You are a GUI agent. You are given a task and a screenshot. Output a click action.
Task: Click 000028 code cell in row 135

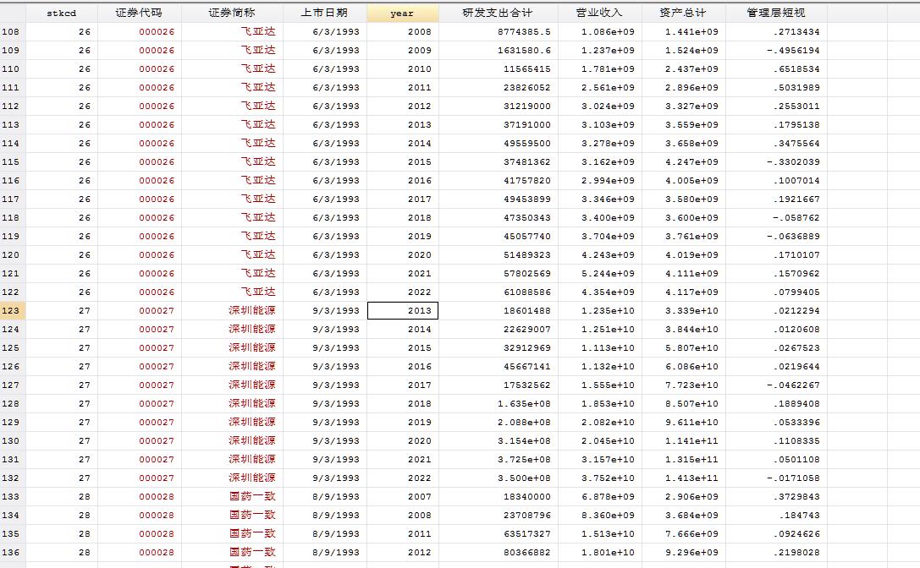[x=140, y=534]
